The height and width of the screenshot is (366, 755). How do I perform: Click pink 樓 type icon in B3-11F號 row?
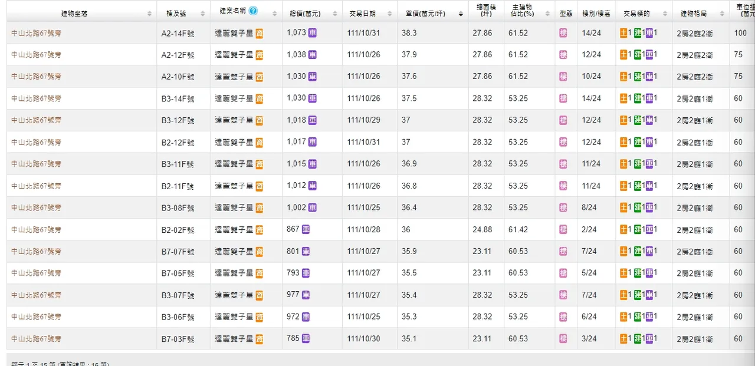point(563,164)
